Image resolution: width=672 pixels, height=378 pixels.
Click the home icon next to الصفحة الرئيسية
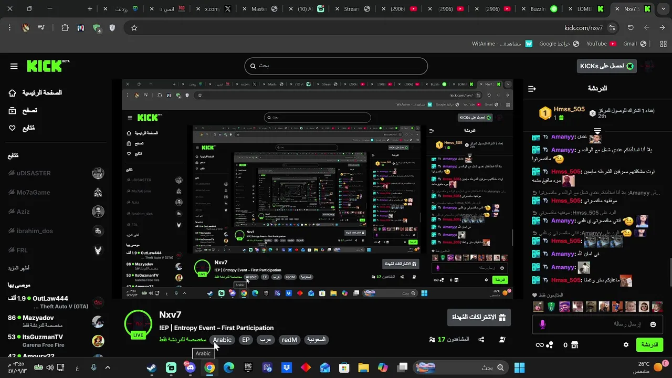click(13, 93)
